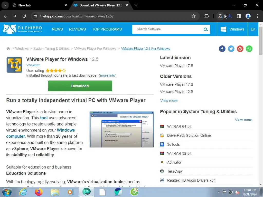Share on WhatsApp icon
Image resolution: width=263 pixels, height=197 pixels.
coord(249,49)
